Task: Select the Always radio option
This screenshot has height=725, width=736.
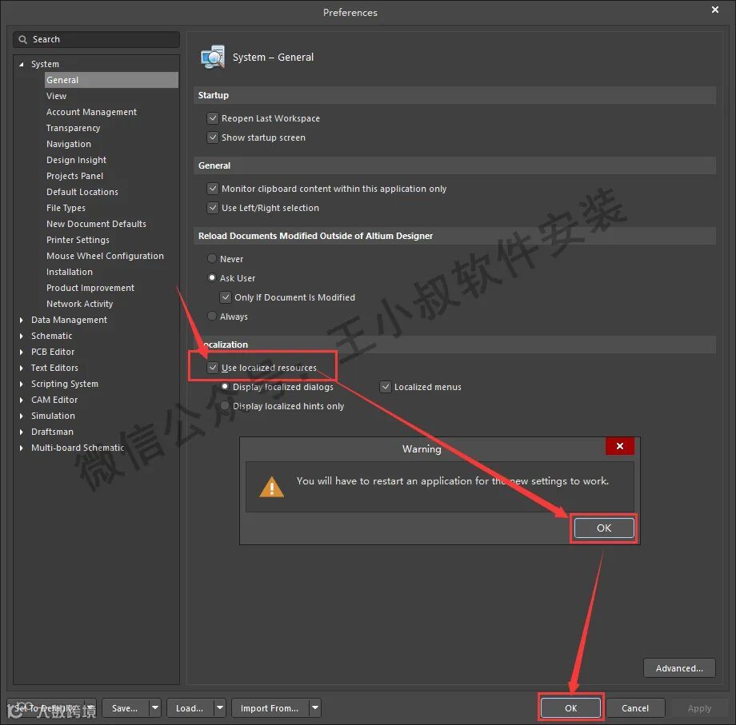Action: tap(212, 316)
